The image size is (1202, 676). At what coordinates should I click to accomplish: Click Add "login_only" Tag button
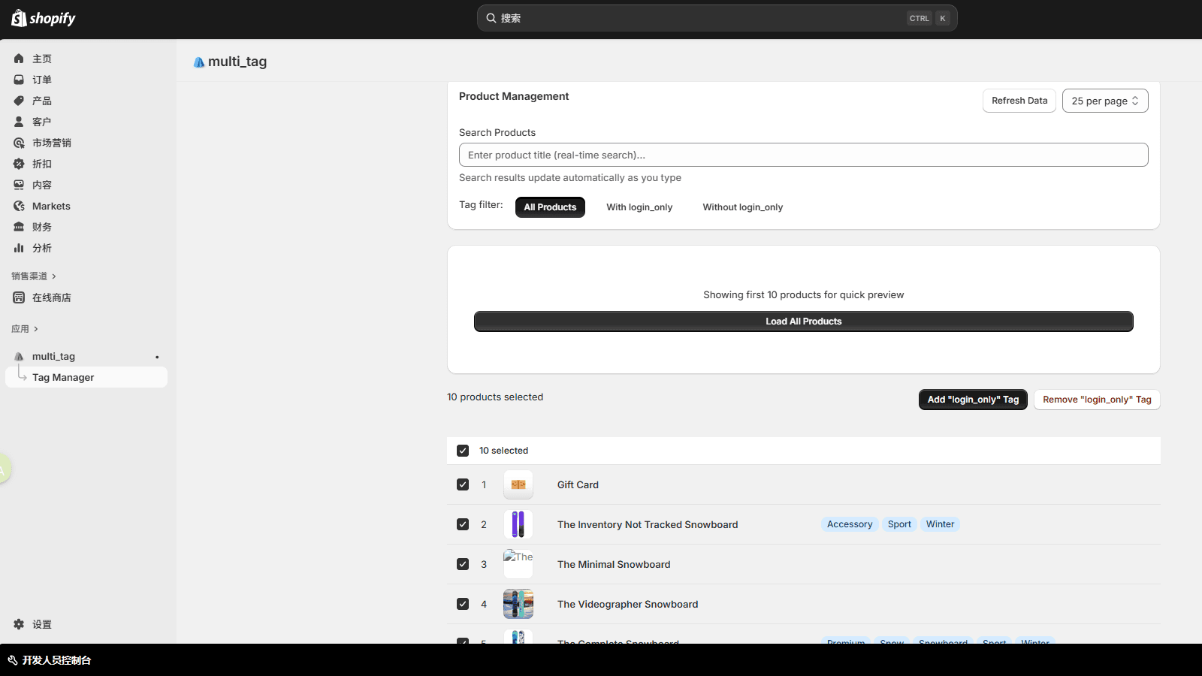click(x=973, y=400)
